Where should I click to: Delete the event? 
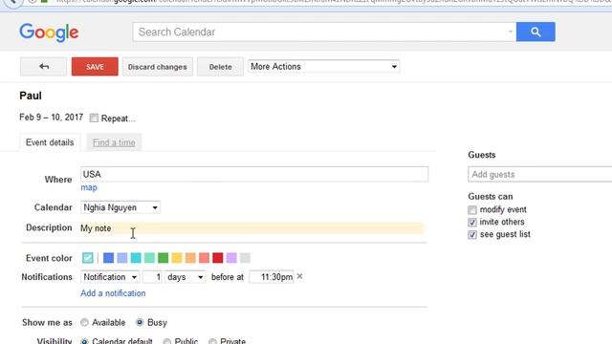coord(220,67)
